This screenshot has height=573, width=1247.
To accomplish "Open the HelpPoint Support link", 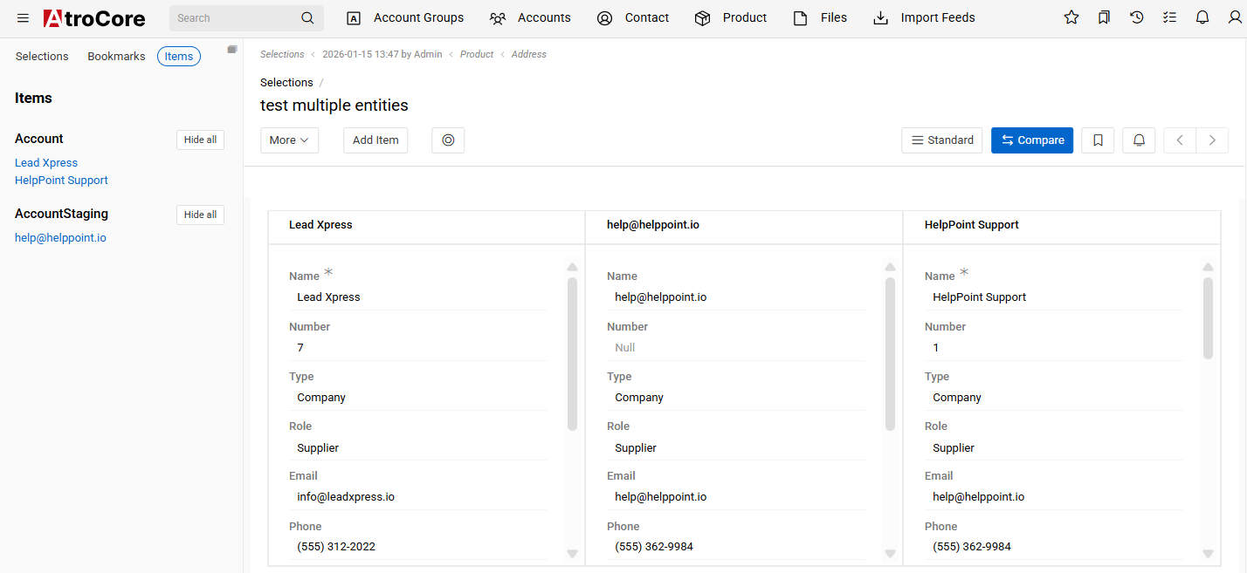I will click(x=61, y=181).
